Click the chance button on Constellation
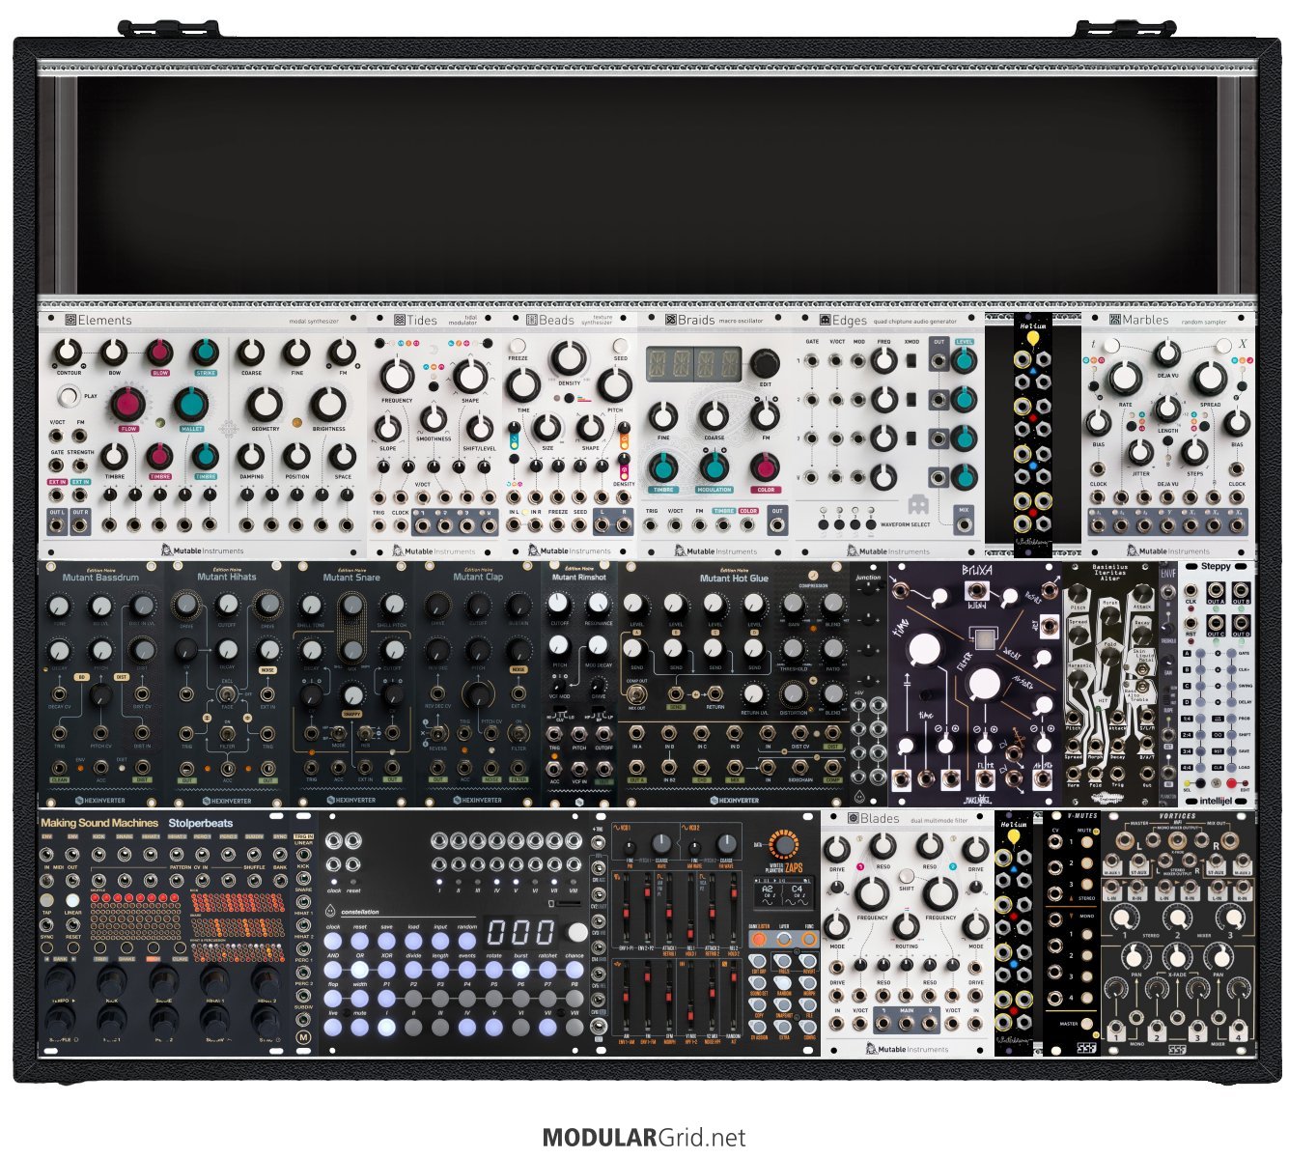Image resolution: width=1289 pixels, height=1158 pixels. click(x=574, y=969)
